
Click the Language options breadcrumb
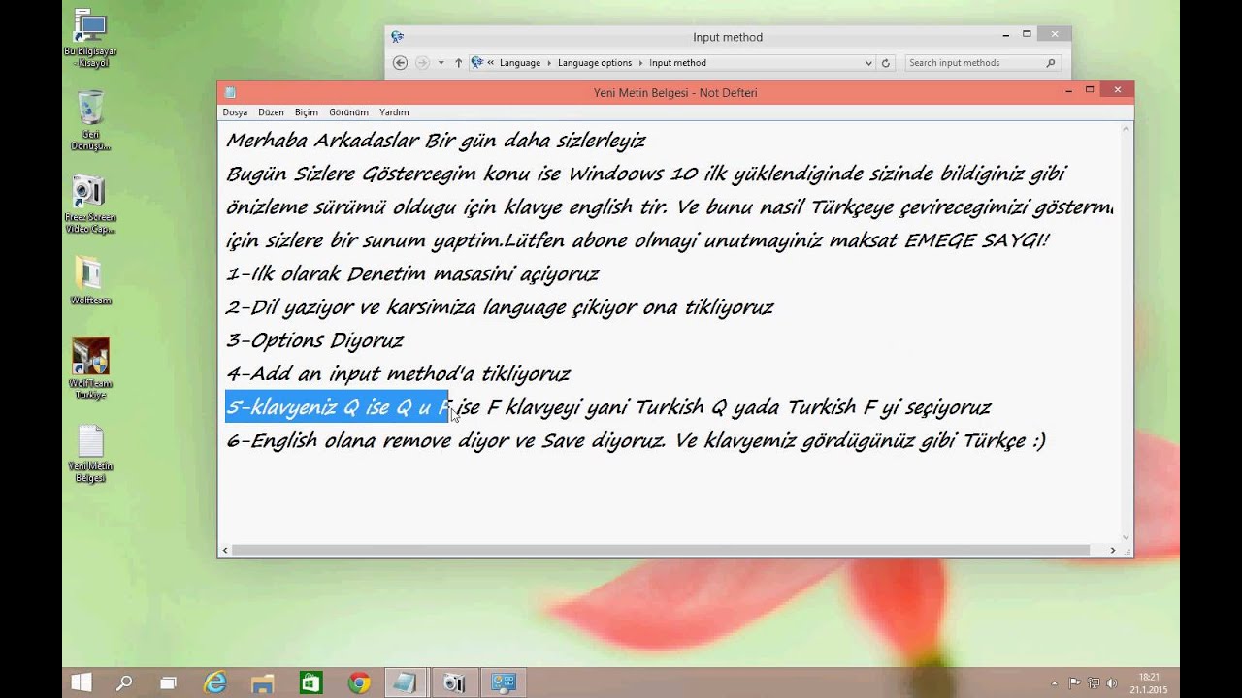[x=595, y=63]
